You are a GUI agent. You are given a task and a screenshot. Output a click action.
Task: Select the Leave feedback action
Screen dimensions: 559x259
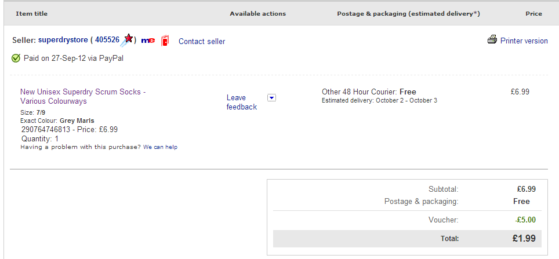[241, 102]
